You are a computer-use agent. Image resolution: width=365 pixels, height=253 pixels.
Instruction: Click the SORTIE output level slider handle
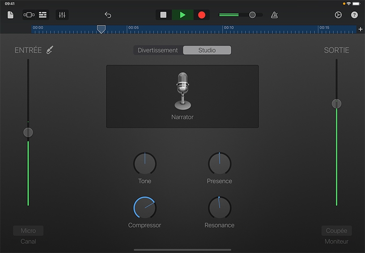(x=336, y=104)
